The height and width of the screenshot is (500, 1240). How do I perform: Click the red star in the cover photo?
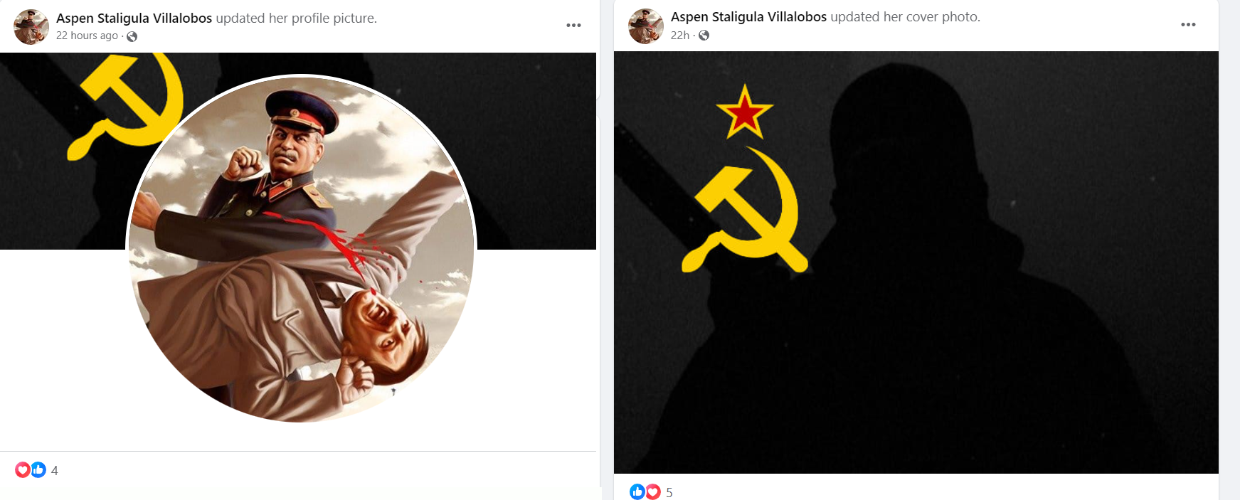pyautogui.click(x=745, y=113)
